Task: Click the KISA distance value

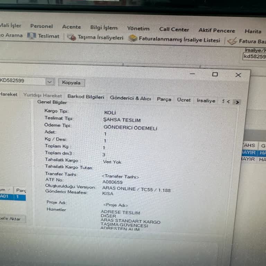Action: tap(108, 194)
